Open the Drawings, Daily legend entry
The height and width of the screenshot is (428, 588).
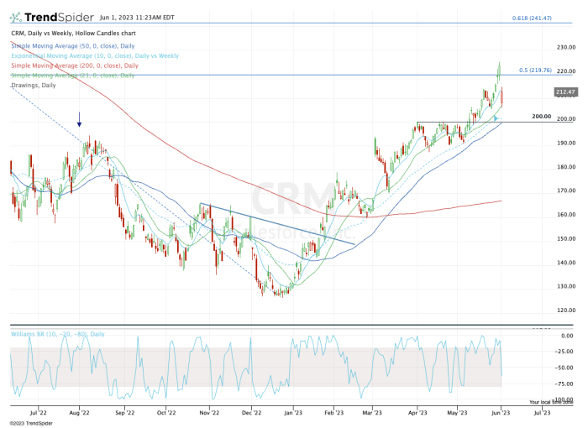[33, 85]
